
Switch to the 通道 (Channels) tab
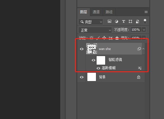pyautogui.click(x=96, y=12)
